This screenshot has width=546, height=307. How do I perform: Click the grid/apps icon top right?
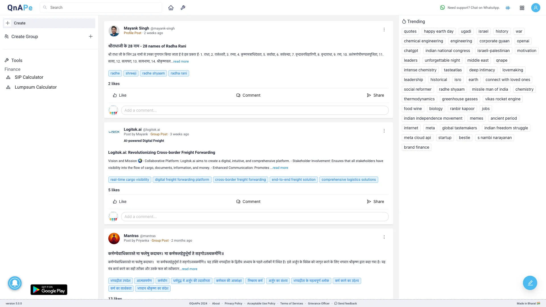(522, 7)
